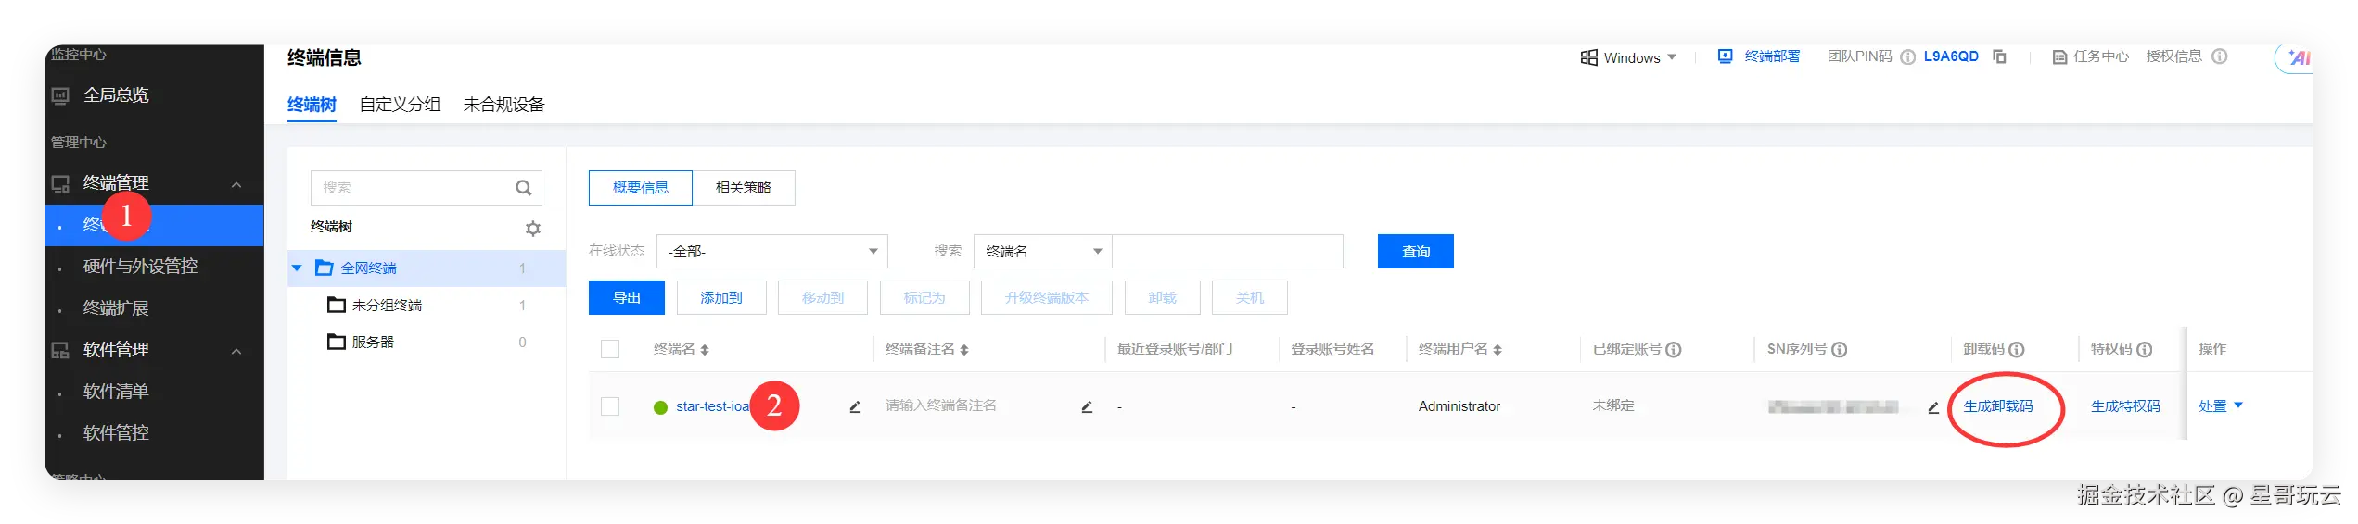The image size is (2358, 524).
Task: Click the tree search magnifier icon
Action: (x=524, y=188)
